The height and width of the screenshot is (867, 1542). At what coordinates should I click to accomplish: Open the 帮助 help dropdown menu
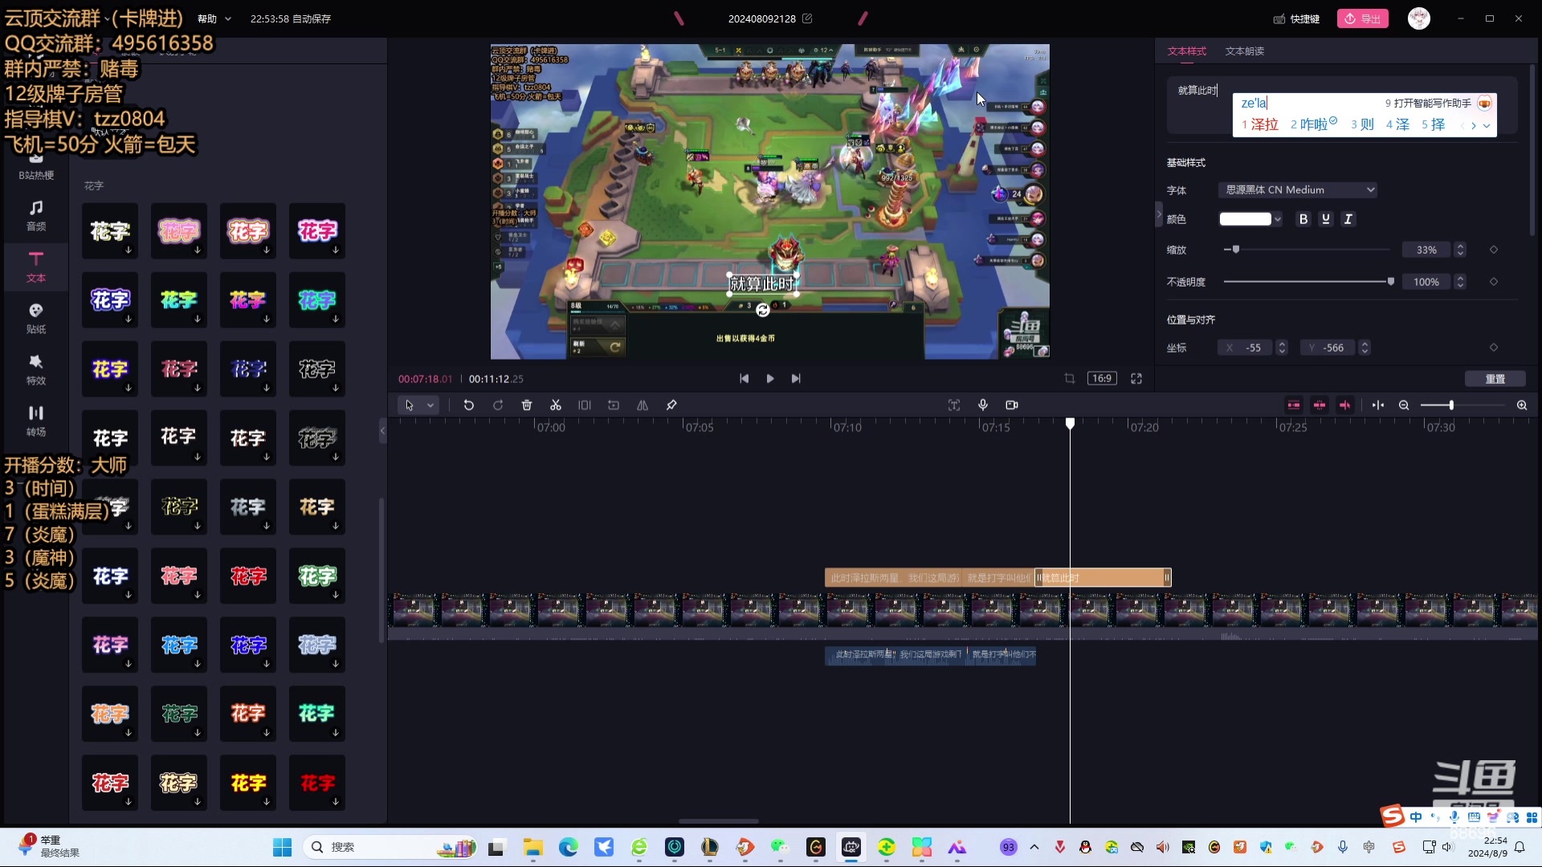click(214, 18)
